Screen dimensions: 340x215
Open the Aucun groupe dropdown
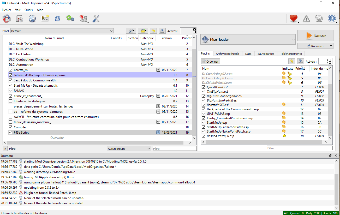coord(129,149)
